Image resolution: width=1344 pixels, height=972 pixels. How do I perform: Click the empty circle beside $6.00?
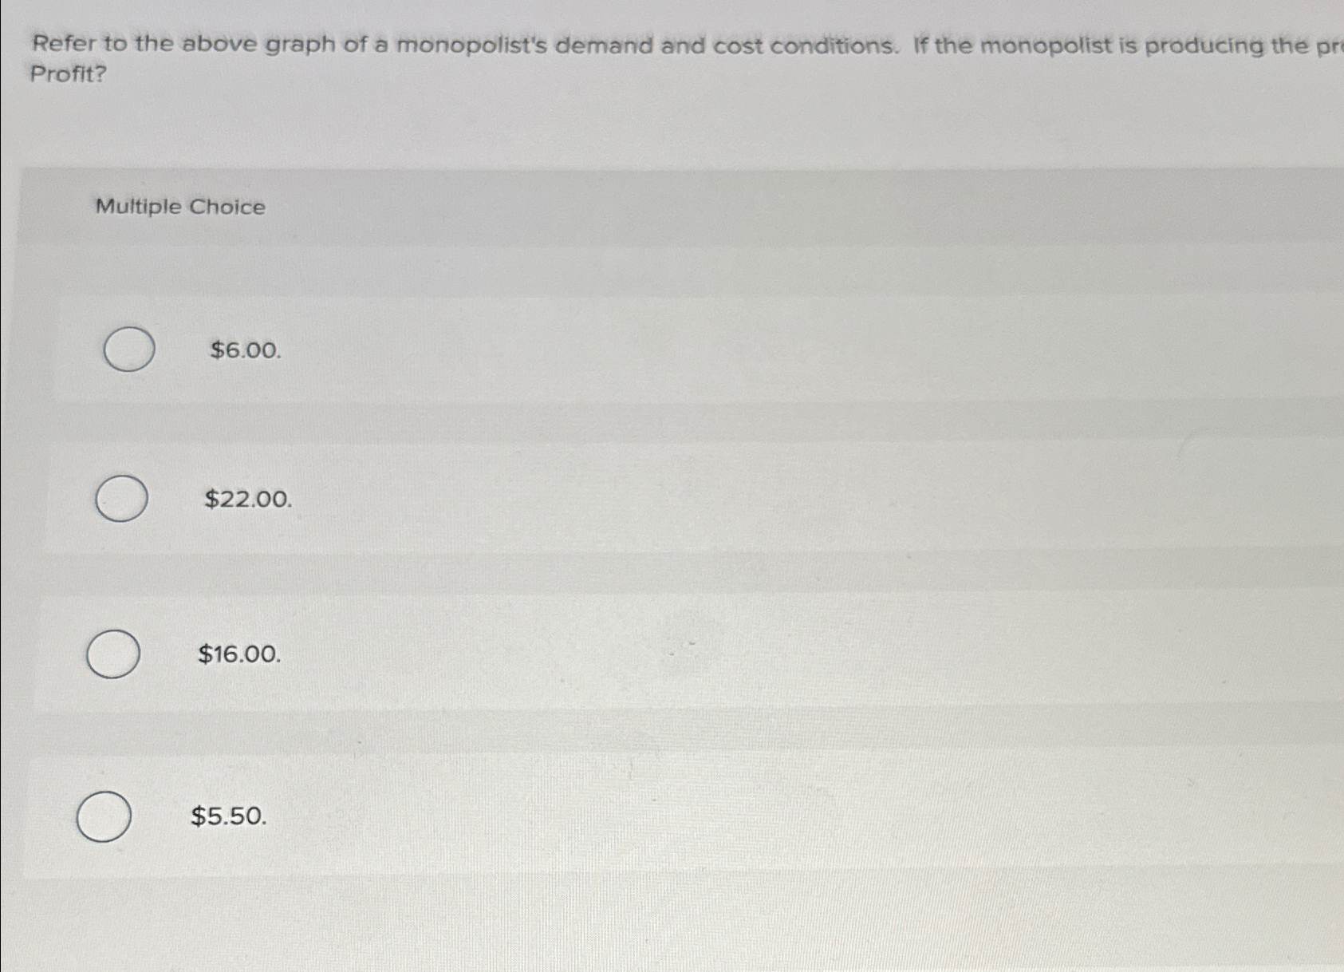[x=129, y=351]
